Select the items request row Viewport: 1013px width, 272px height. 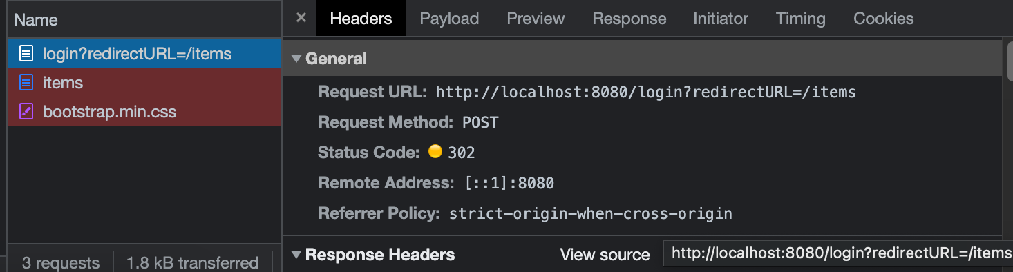(x=144, y=83)
